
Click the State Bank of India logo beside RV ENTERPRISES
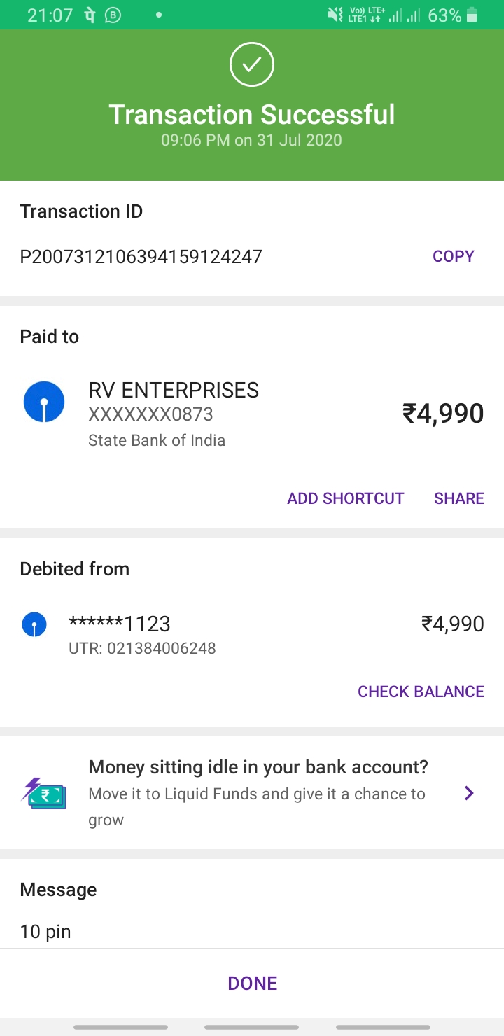click(44, 402)
